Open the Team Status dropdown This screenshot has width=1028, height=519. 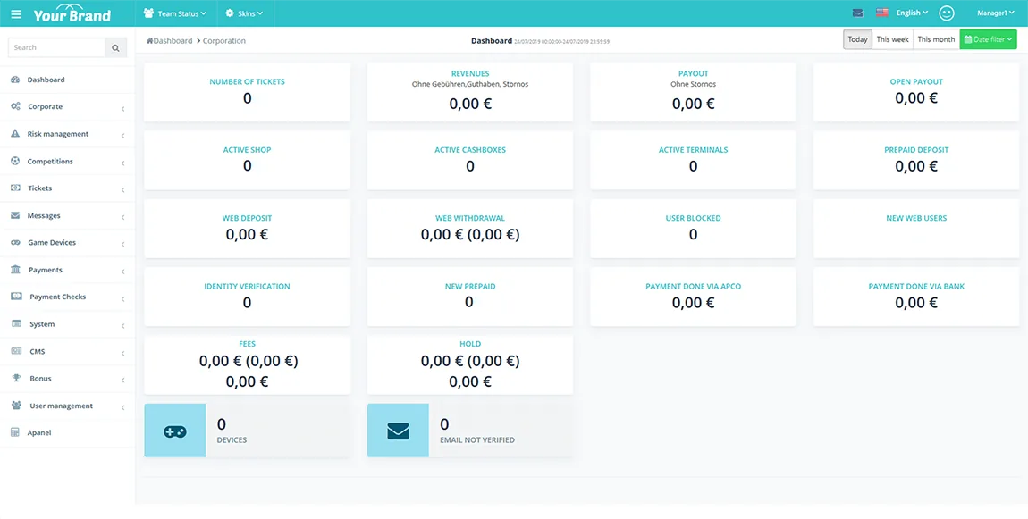pos(174,13)
